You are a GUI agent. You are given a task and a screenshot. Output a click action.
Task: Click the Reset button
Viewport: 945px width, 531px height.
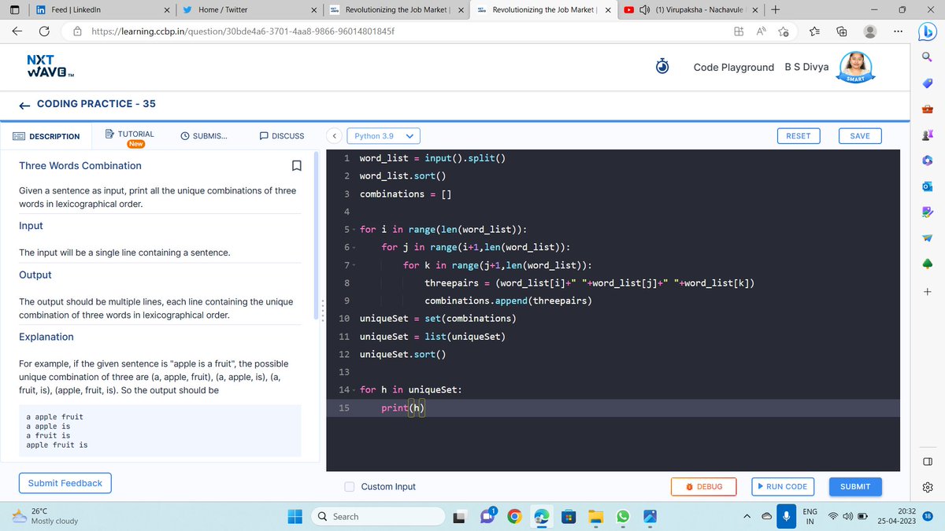(x=799, y=136)
